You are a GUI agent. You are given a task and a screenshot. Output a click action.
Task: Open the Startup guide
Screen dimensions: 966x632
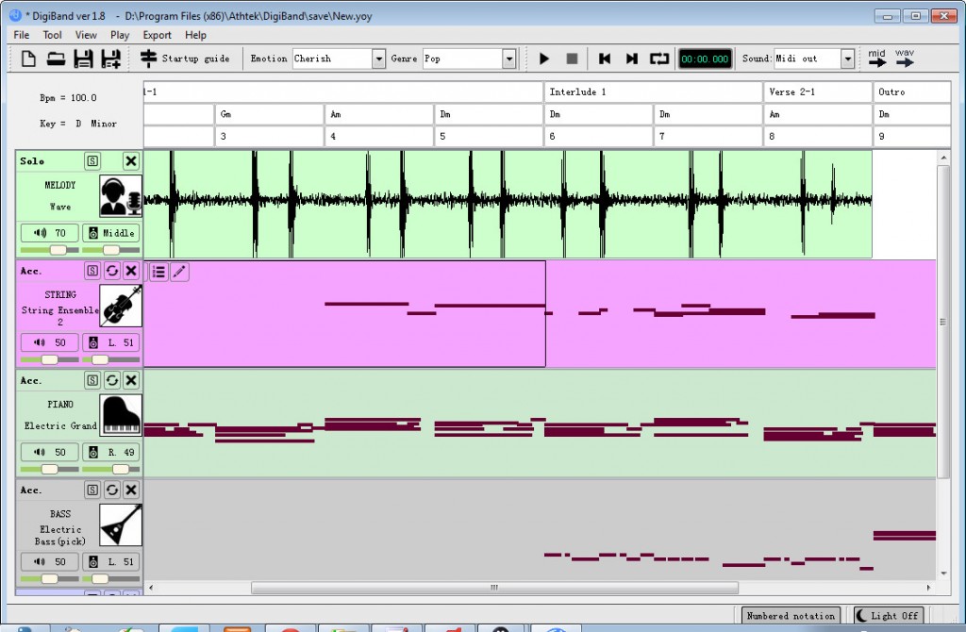[x=185, y=58]
